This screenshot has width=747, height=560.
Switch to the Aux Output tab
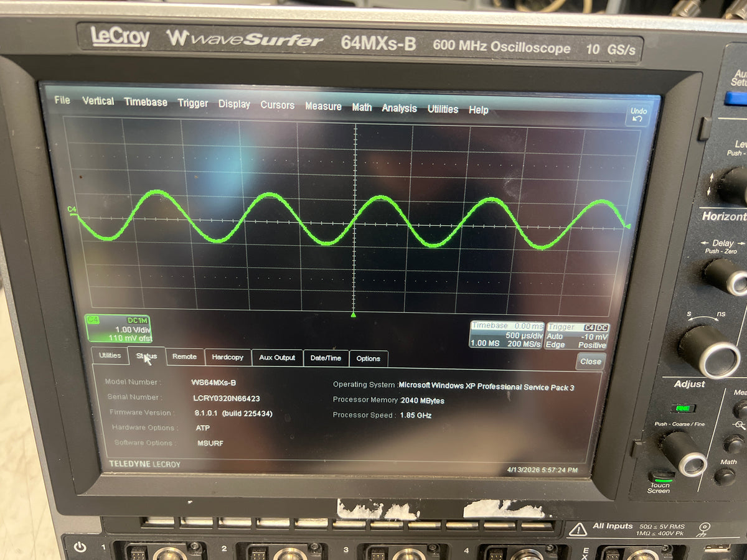click(277, 358)
